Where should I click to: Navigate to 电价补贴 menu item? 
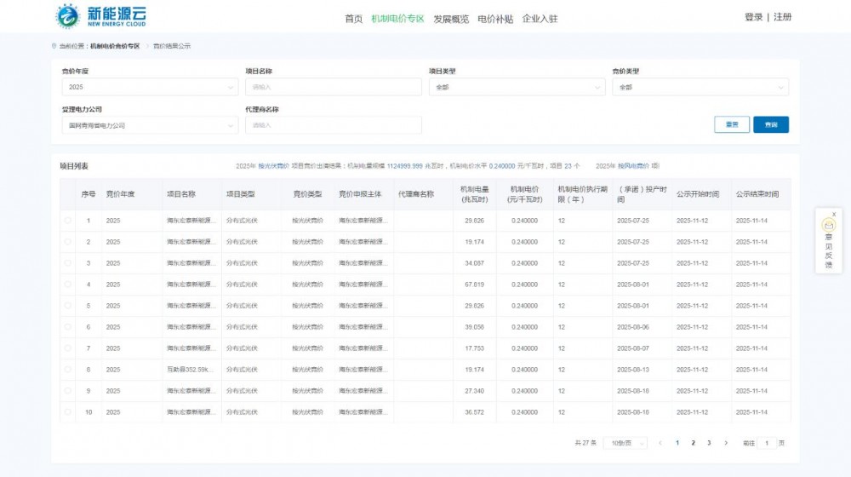495,19
